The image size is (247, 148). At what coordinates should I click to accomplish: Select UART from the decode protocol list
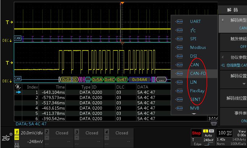tap(195, 21)
